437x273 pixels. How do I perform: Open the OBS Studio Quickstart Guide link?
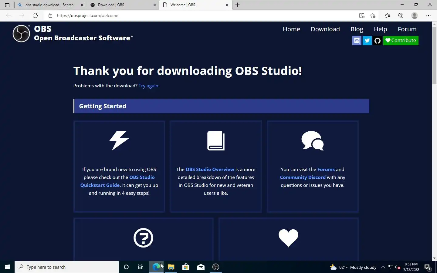click(x=118, y=181)
